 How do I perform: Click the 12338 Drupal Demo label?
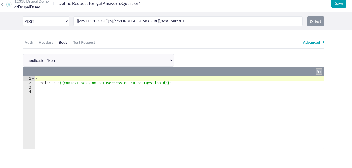(32, 2)
